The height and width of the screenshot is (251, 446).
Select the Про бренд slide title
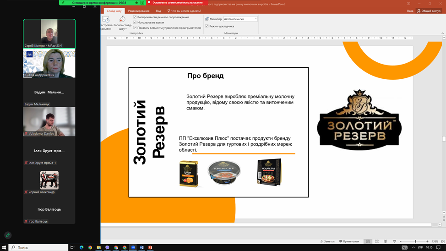[205, 76]
